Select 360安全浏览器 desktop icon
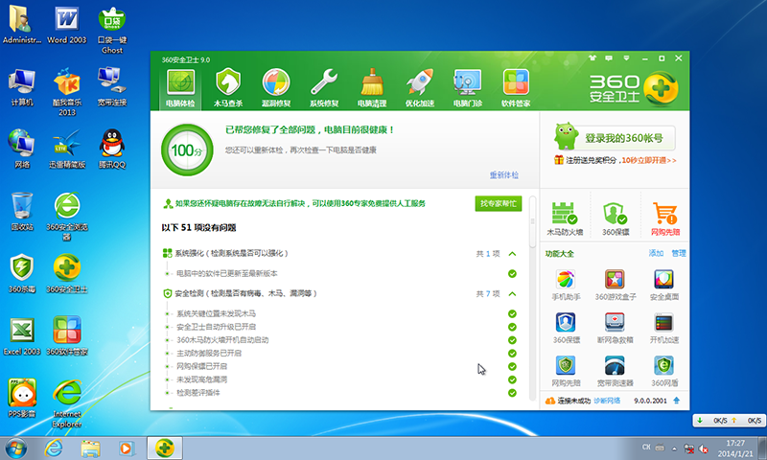This screenshot has width=767, height=460. pos(67,217)
